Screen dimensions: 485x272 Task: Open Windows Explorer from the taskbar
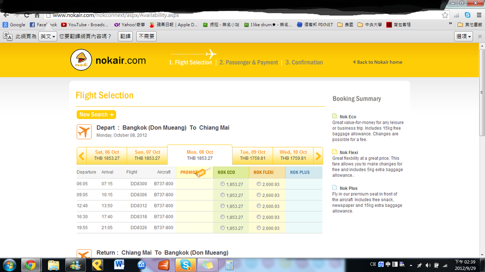(54, 265)
